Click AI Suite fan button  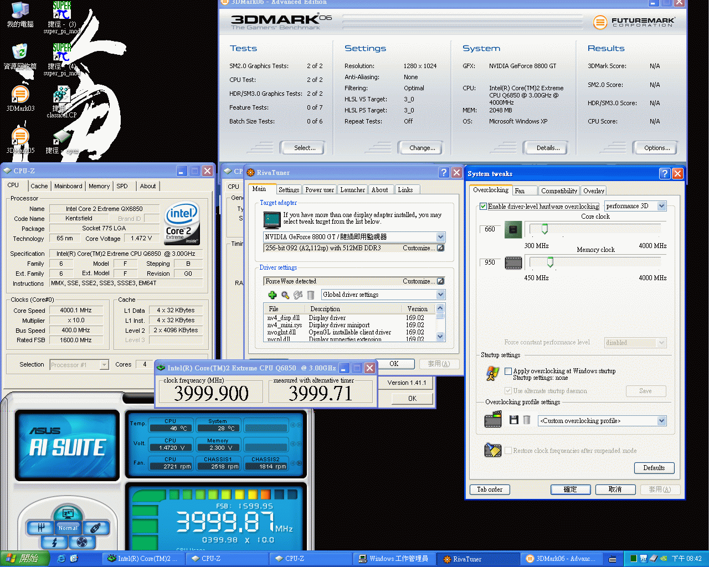point(82,543)
